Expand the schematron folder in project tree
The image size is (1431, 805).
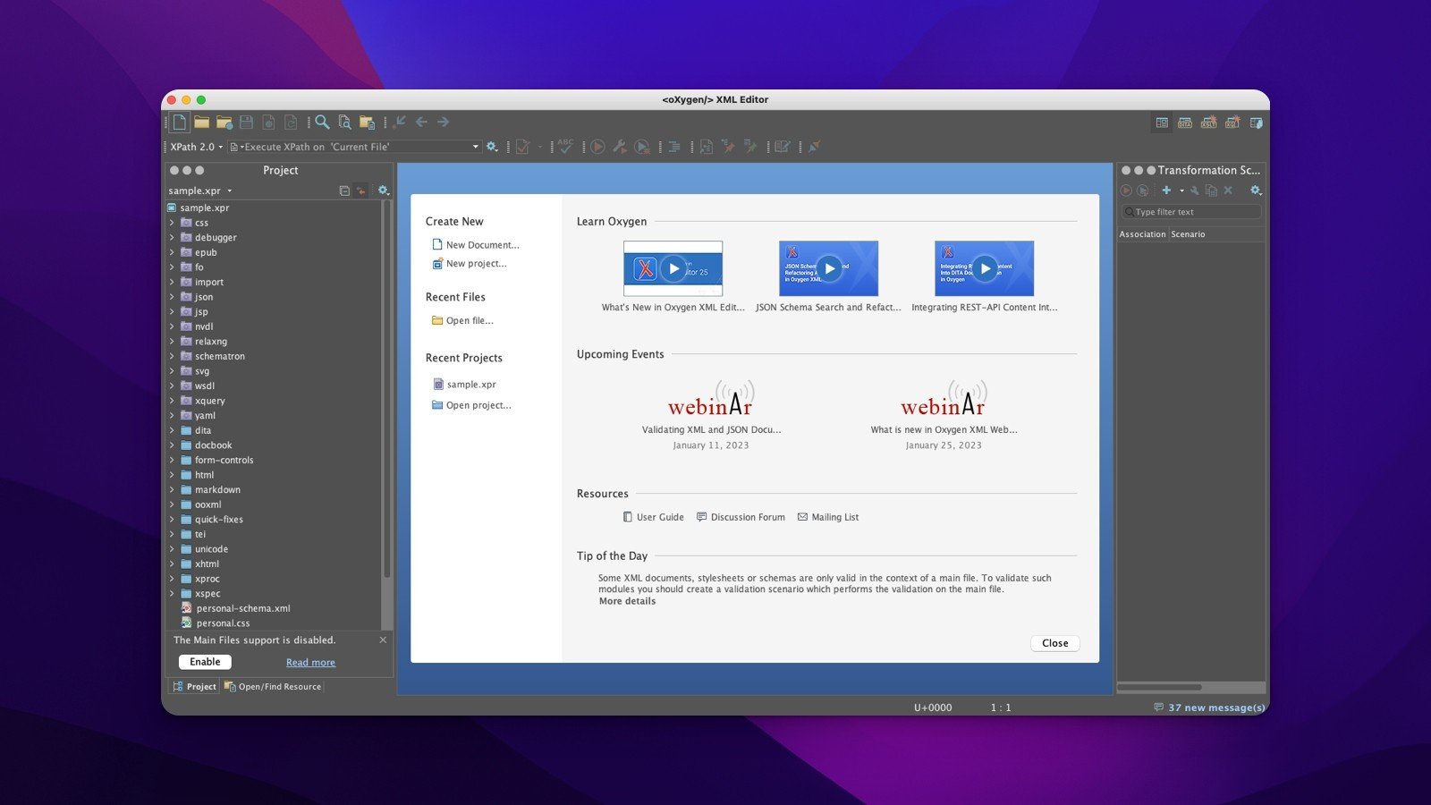click(172, 356)
